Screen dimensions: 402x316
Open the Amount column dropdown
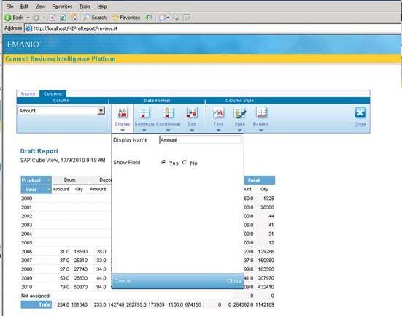[x=101, y=111]
